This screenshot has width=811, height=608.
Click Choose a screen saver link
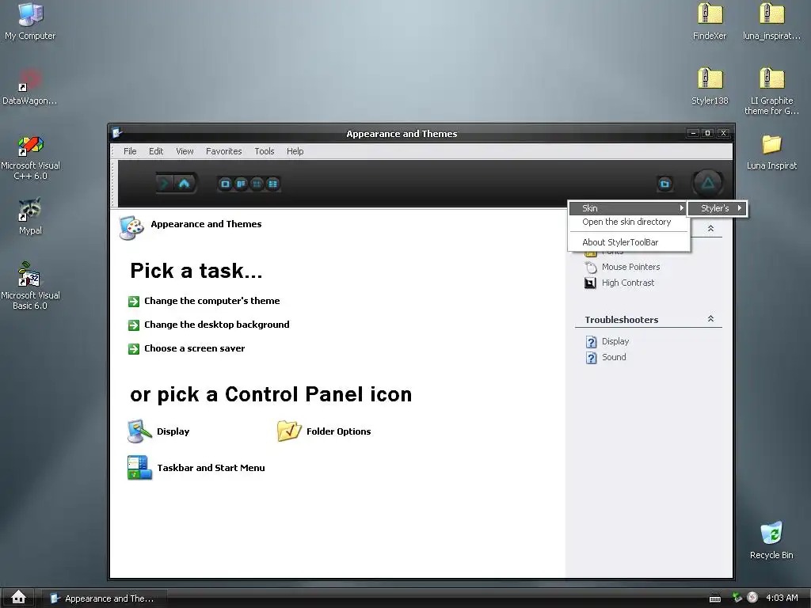coord(195,348)
